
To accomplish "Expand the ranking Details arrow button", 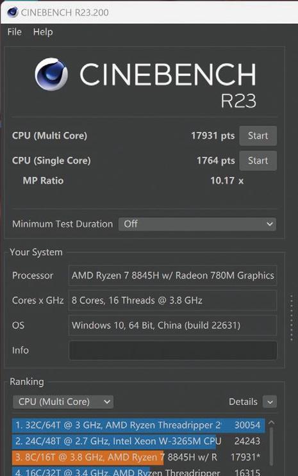I will [270, 402].
